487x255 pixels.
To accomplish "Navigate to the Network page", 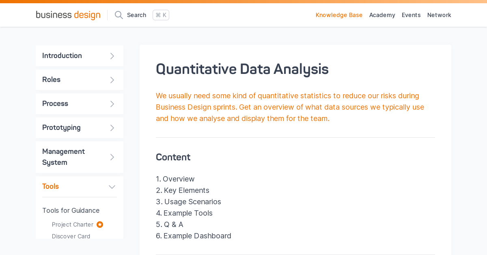I will (439, 15).
